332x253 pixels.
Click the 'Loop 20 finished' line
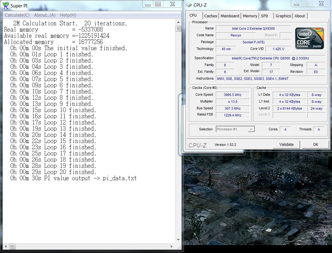click(53, 172)
